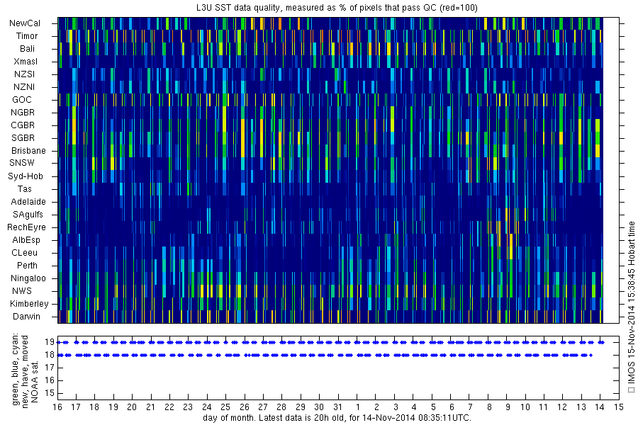This screenshot has height=425, width=638.
Task: Click the NewCal region label
Action: (x=25, y=23)
